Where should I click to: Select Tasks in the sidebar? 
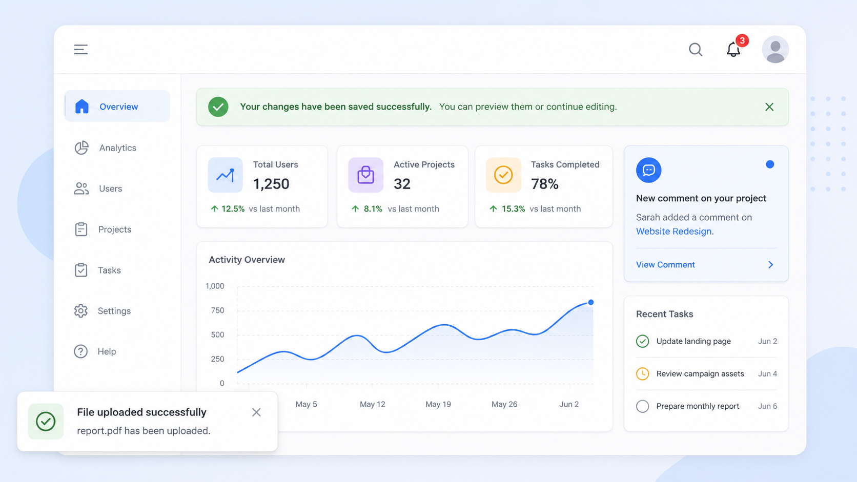(x=117, y=270)
